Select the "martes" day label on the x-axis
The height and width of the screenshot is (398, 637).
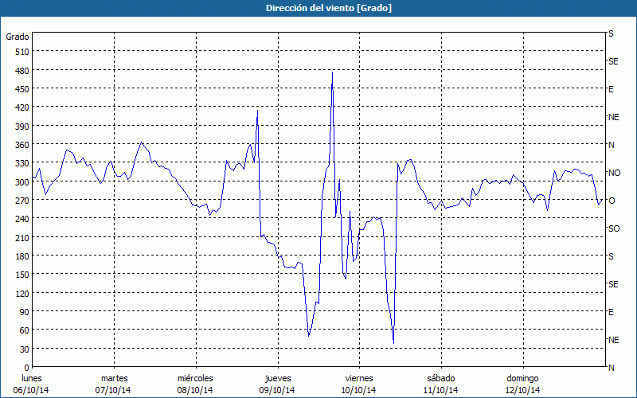tap(114, 378)
